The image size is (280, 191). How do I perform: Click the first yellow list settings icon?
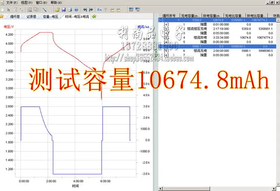coord(112,10)
